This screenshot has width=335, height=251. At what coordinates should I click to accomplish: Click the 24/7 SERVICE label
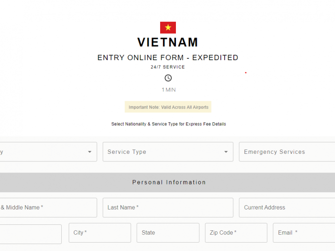pyautogui.click(x=168, y=67)
